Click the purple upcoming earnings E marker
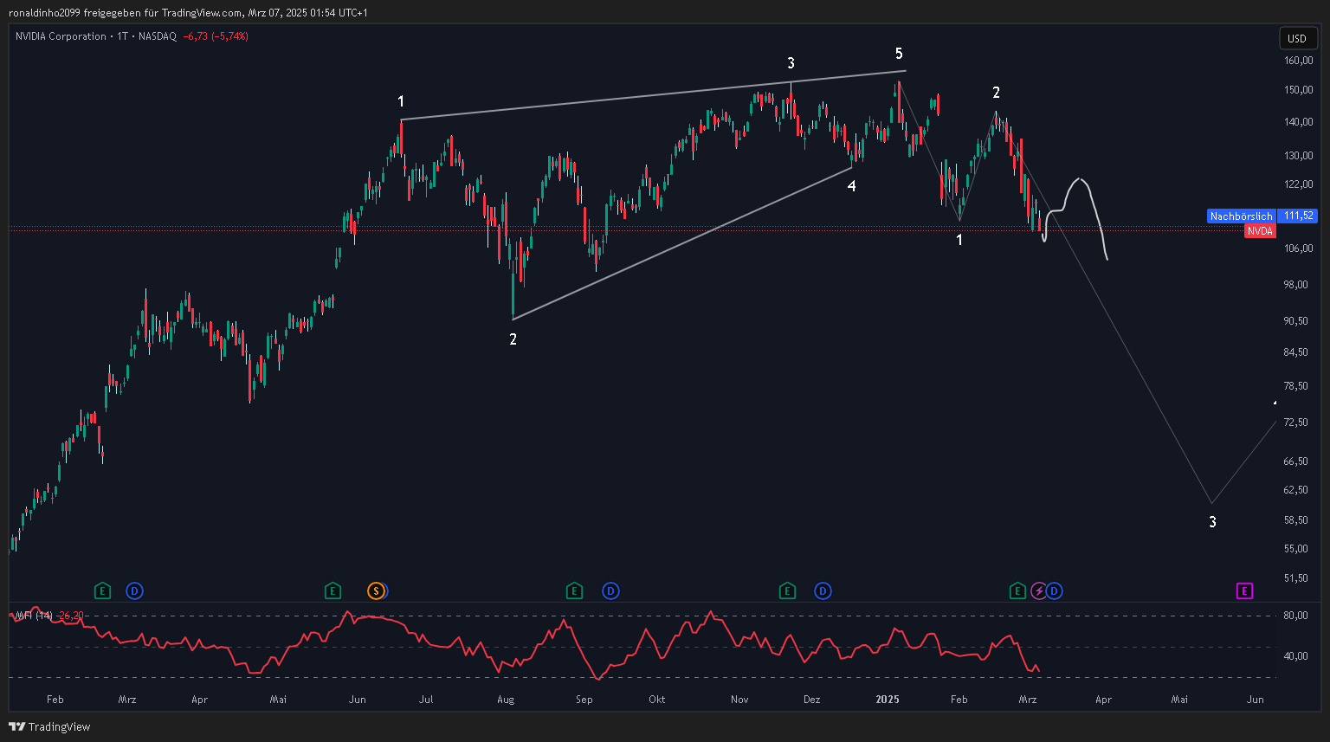Screen dimensions: 1330x742 1244,591
